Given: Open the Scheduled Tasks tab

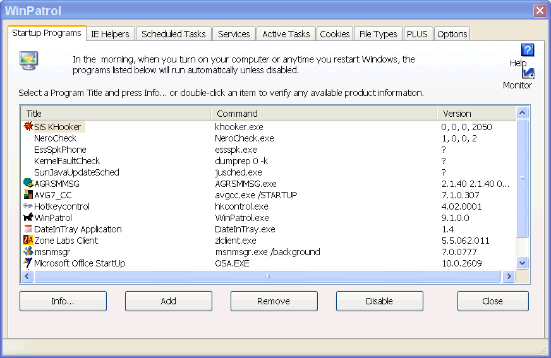Looking at the screenshot, I should (174, 34).
